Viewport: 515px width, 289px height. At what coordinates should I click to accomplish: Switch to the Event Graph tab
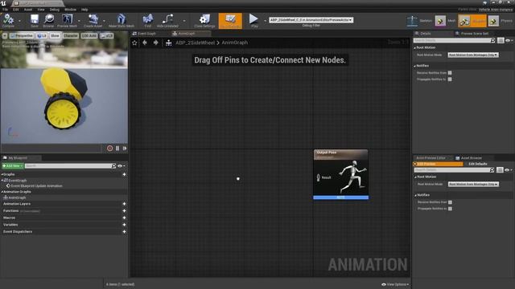pos(146,34)
